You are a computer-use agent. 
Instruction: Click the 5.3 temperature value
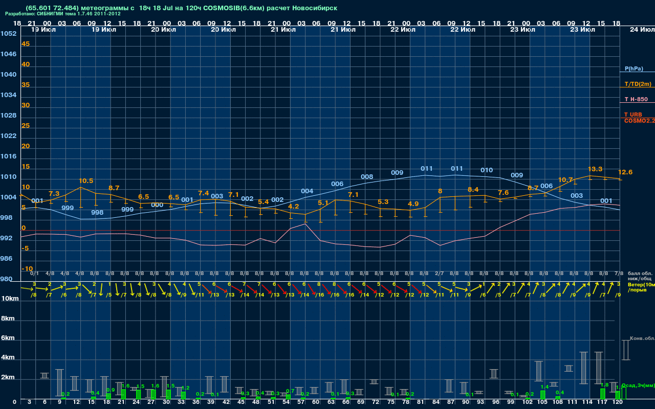[383, 202]
